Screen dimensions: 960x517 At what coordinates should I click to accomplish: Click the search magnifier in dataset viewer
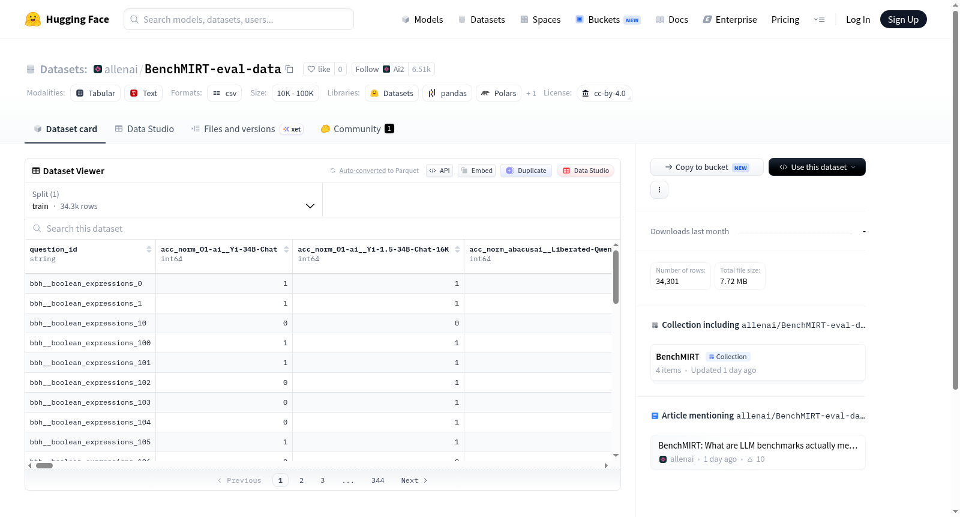[x=37, y=228]
